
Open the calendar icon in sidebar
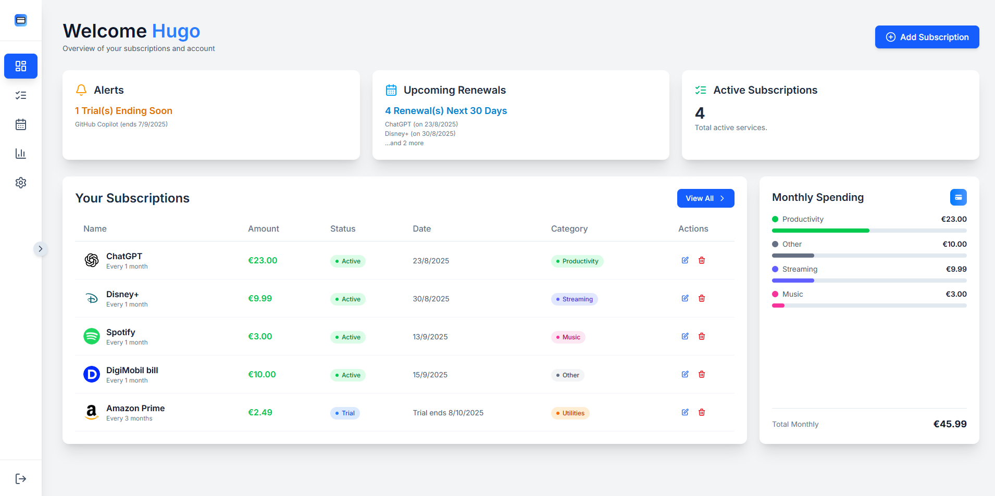tap(21, 124)
